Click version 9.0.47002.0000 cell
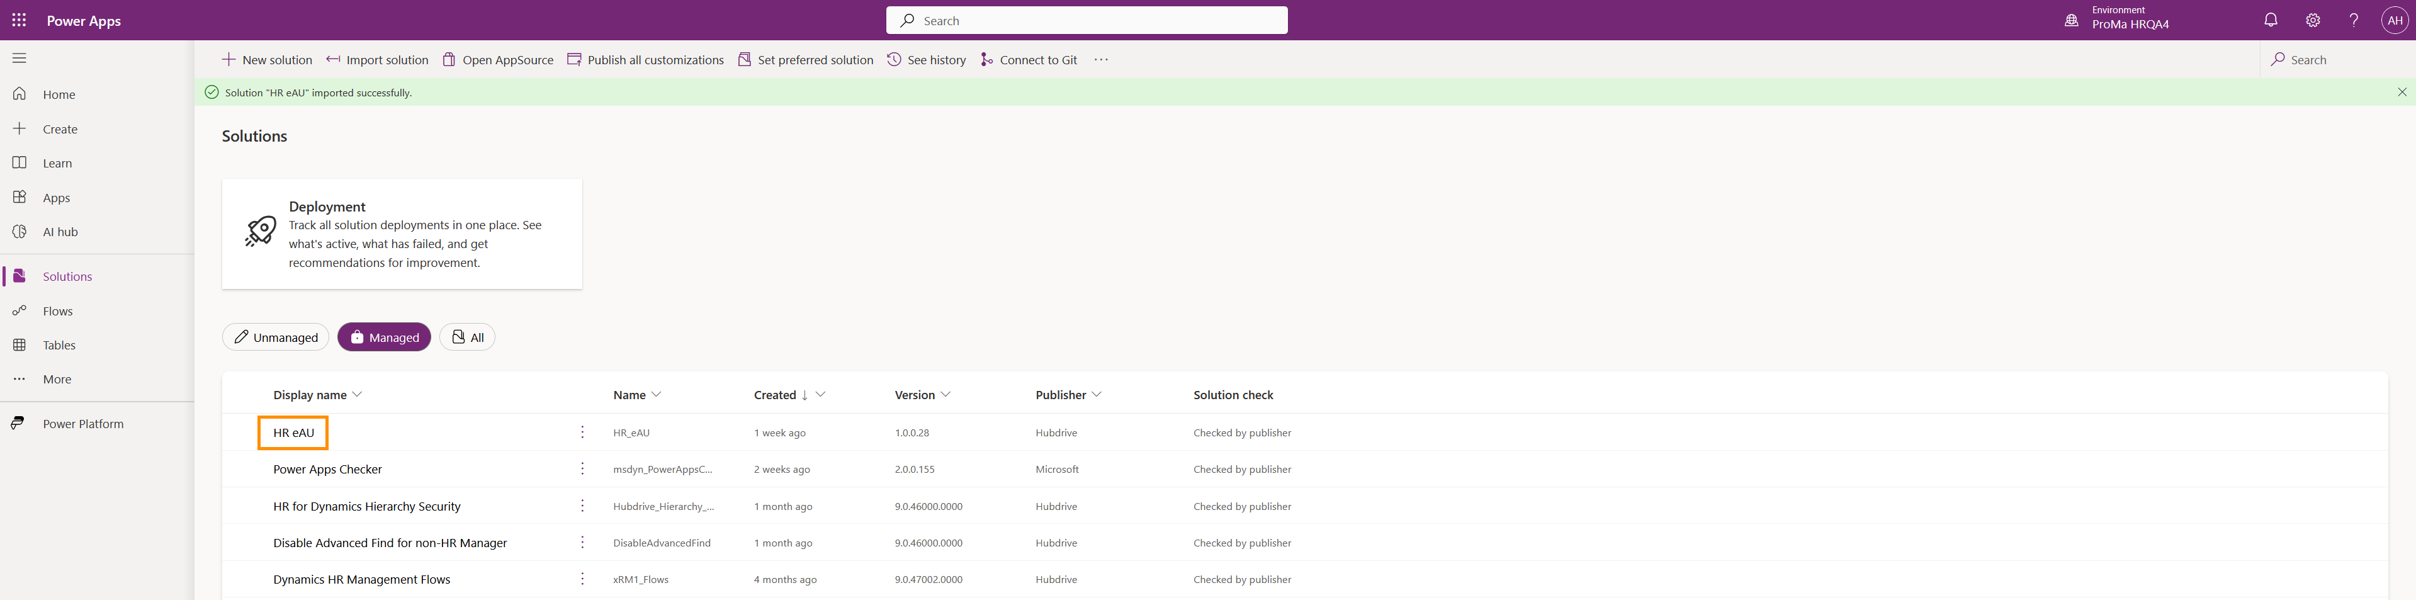Screen dimensions: 2416x600 pyautogui.click(x=929, y=579)
